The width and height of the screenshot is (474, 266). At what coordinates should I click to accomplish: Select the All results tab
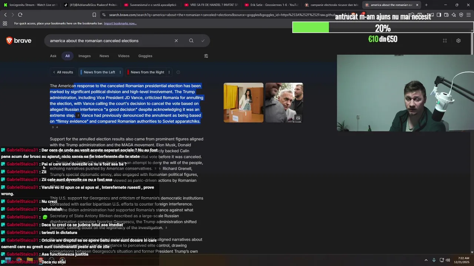pyautogui.click(x=67, y=56)
